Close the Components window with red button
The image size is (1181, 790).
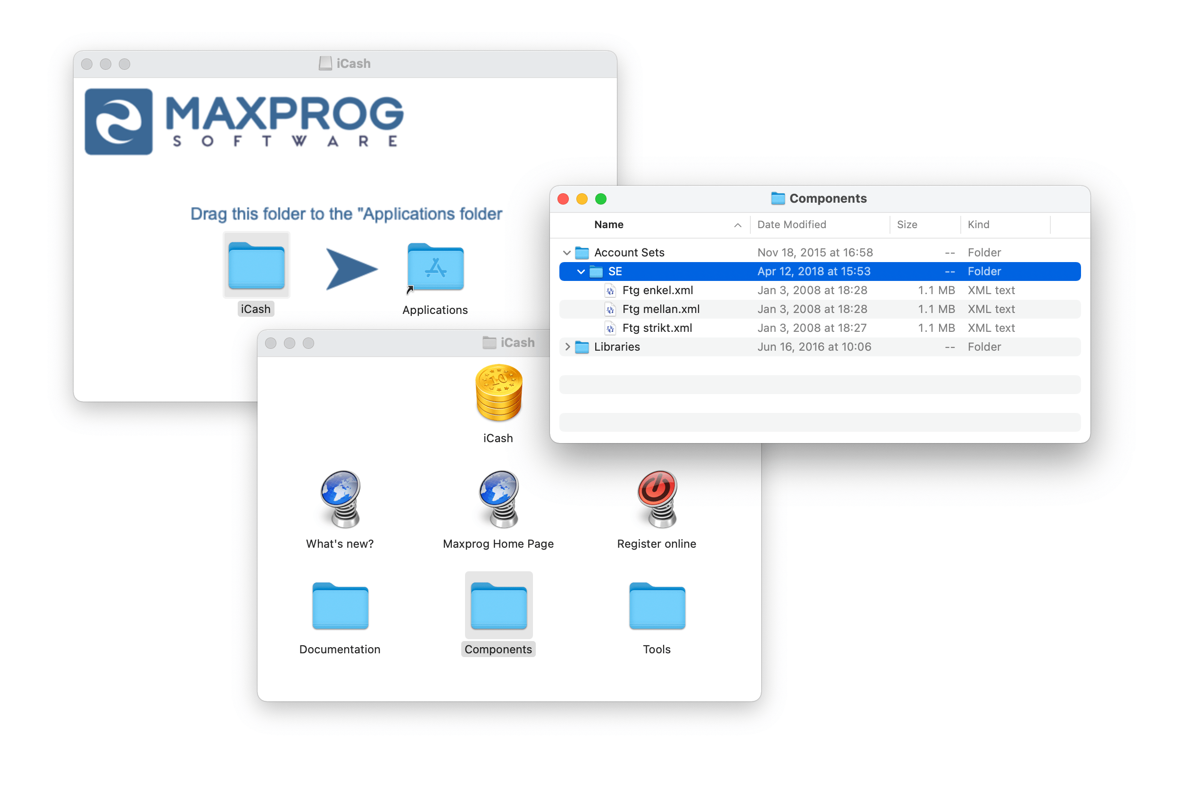point(563,199)
